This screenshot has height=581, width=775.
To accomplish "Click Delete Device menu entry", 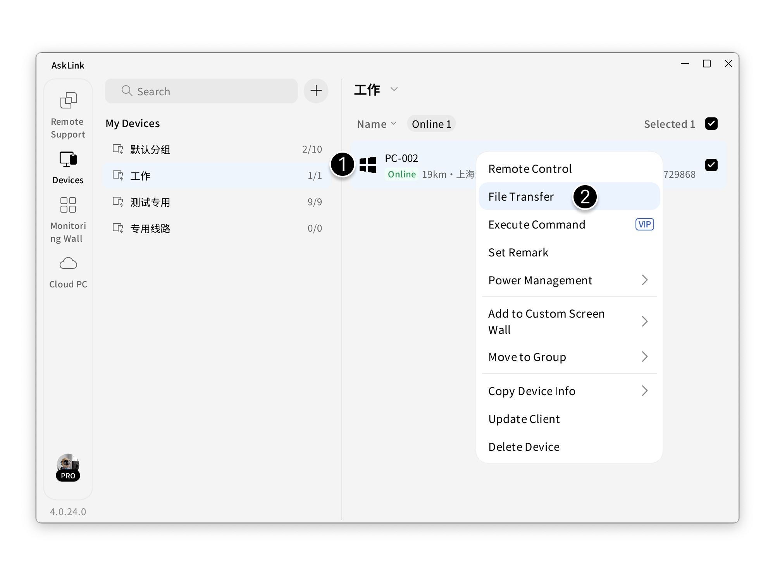I will pos(524,447).
